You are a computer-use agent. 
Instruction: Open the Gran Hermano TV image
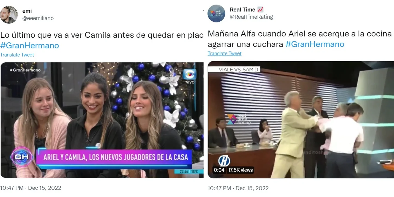[x=102, y=120]
